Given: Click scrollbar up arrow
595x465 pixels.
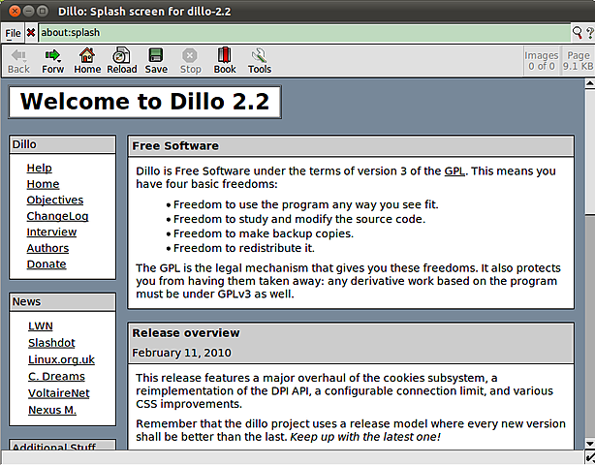Looking at the screenshot, I should 590,83.
